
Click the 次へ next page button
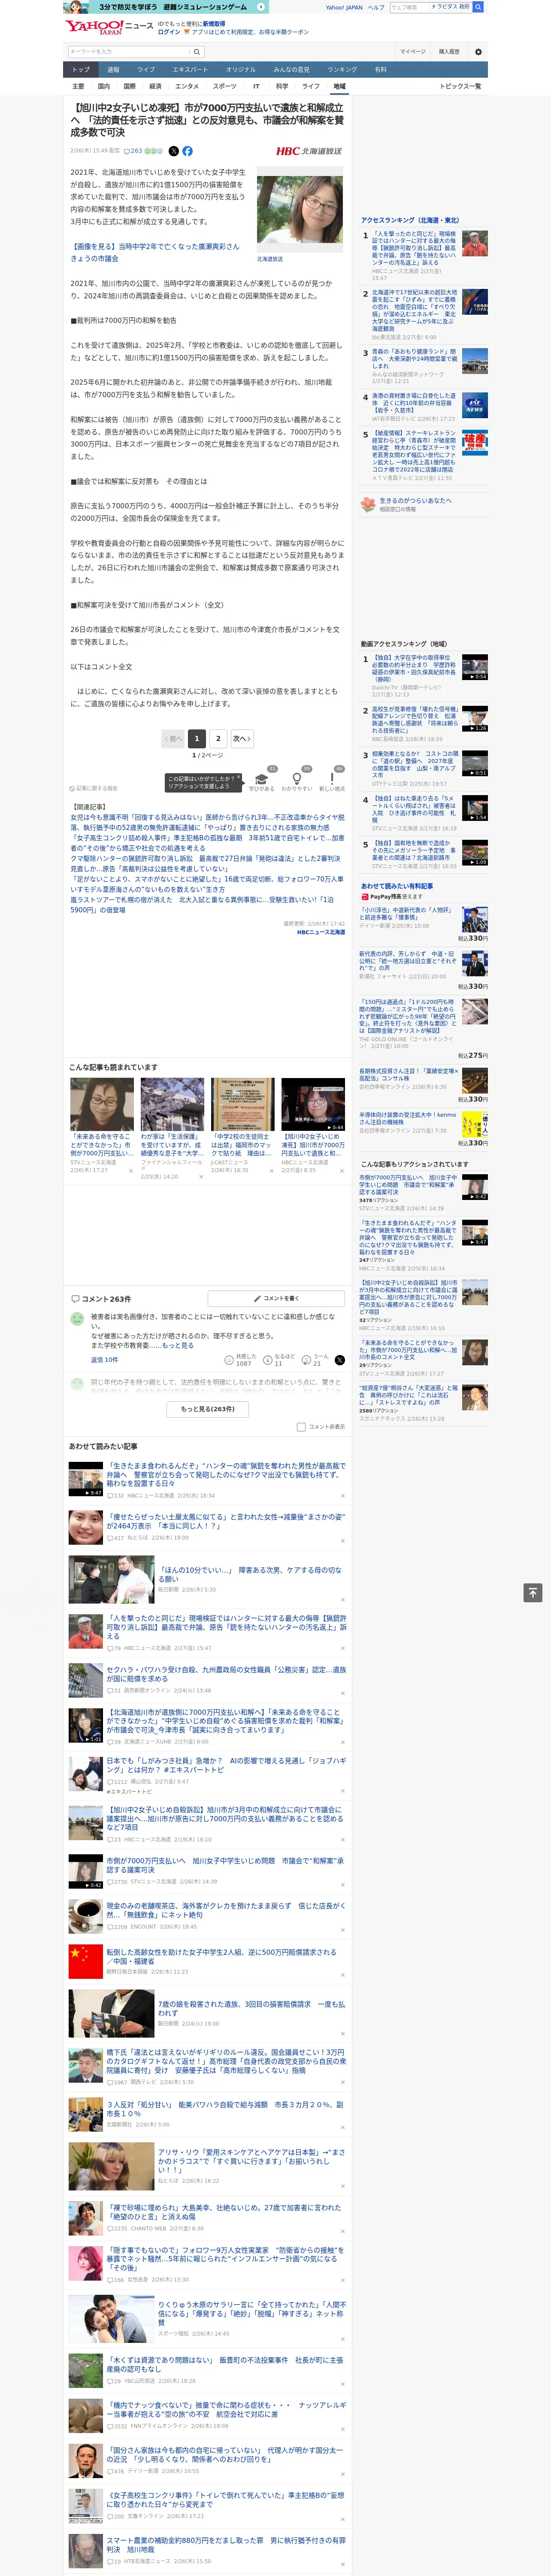[x=241, y=738]
